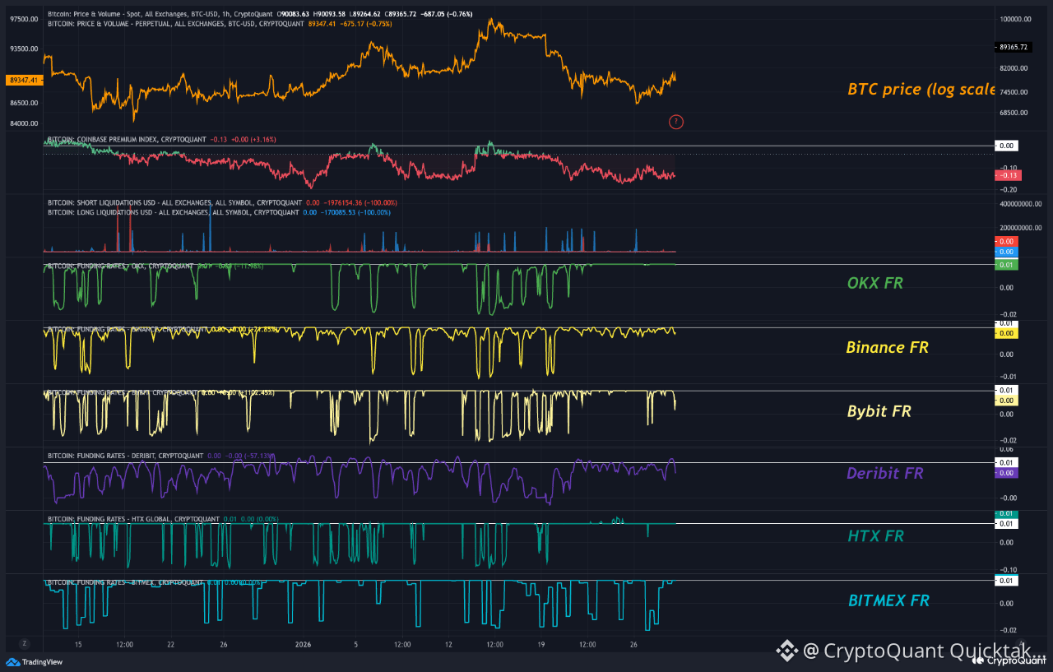Click the TradingView logo

(26, 662)
